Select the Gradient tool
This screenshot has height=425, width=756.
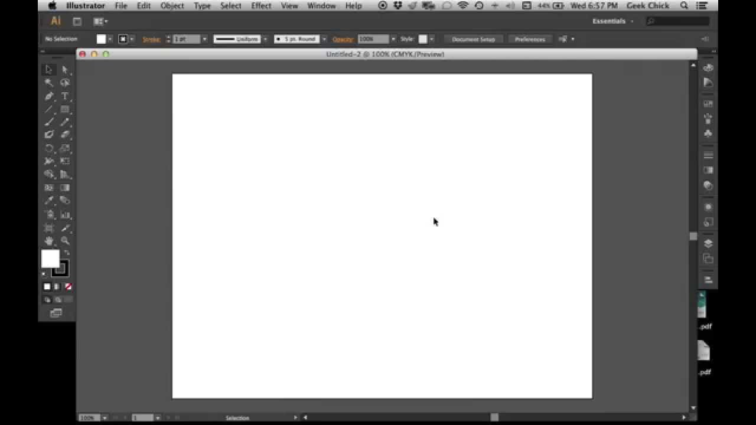[x=65, y=188]
